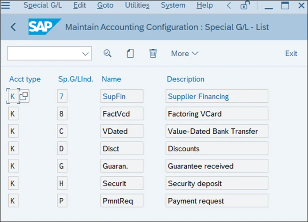Image resolution: width=308 pixels, height=222 pixels.
Task: Click the back arrow beside SAP logo
Action: (13, 27)
